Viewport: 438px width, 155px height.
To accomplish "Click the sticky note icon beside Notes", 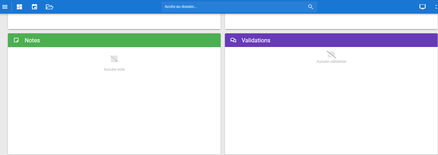I will (x=16, y=40).
